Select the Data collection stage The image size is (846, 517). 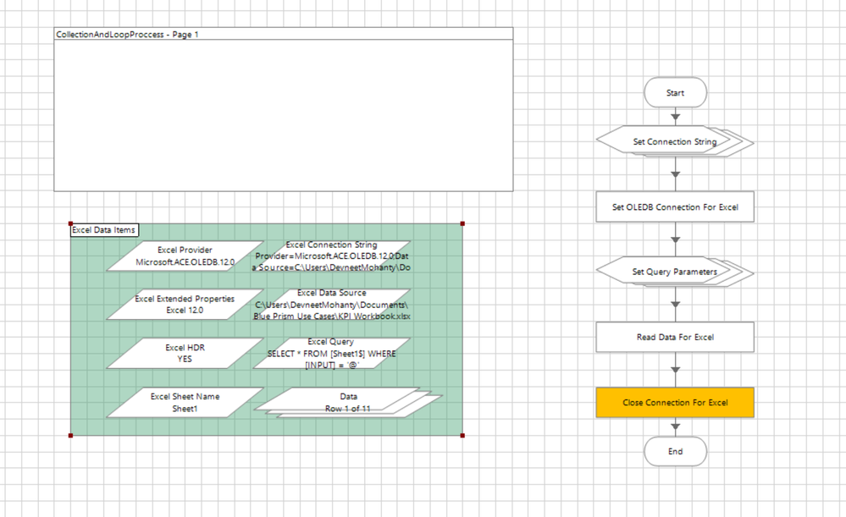point(347,402)
